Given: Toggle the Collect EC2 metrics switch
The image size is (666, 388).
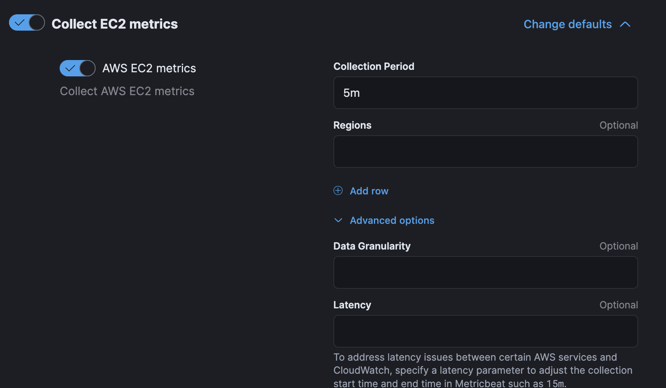Looking at the screenshot, I should click(27, 23).
